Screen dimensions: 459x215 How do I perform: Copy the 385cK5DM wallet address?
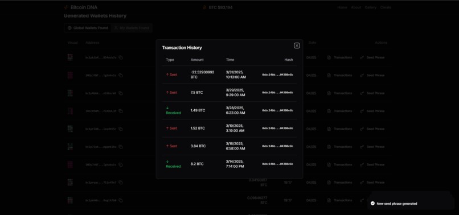tap(121, 111)
